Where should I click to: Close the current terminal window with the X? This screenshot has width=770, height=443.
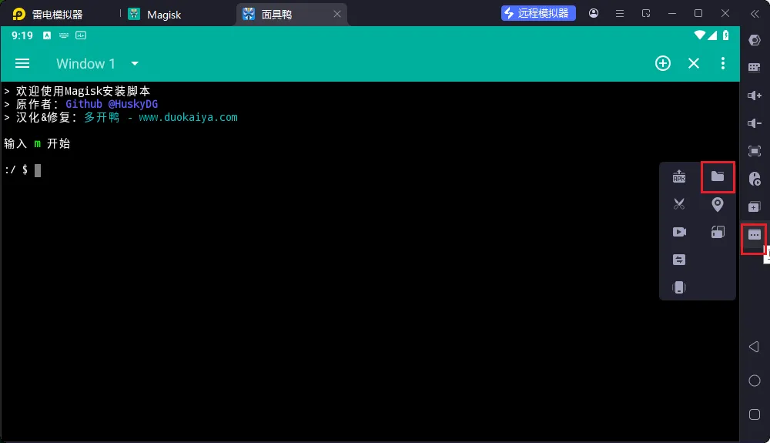pyautogui.click(x=693, y=63)
